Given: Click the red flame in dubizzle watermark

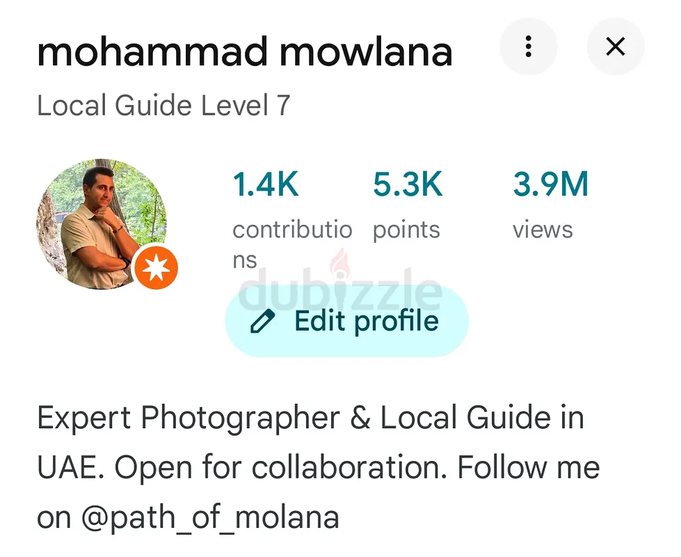Looking at the screenshot, I should (x=340, y=263).
